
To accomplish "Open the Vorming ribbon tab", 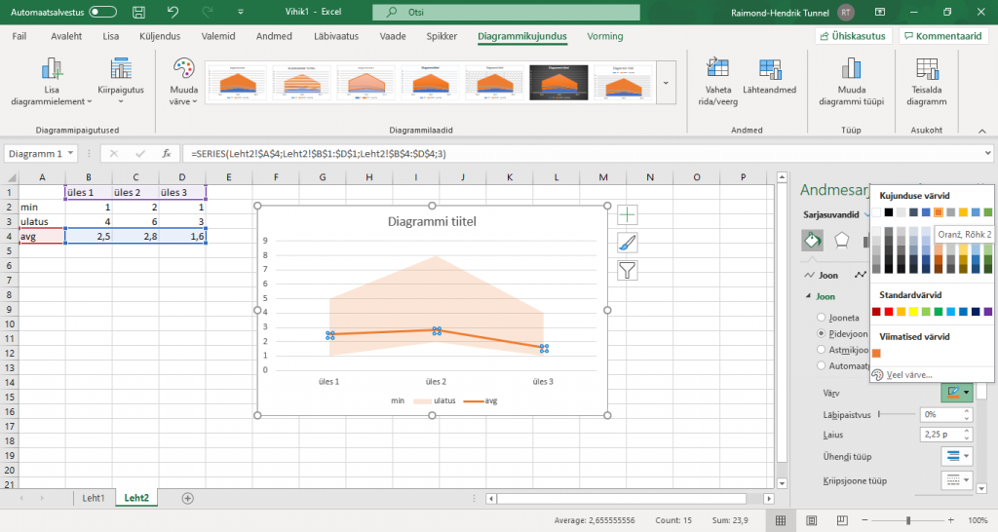I will [x=605, y=36].
